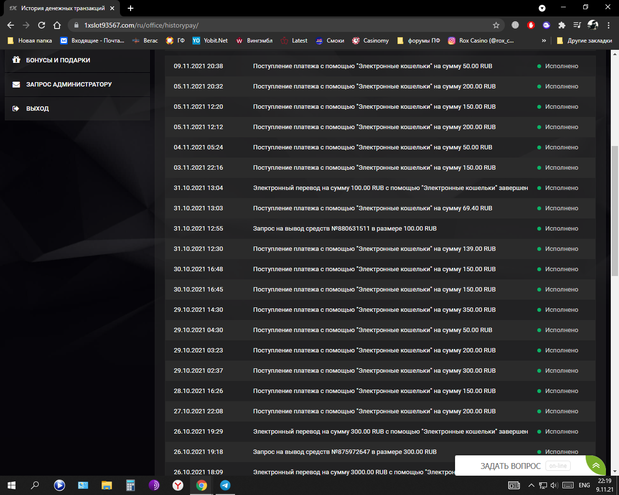Select the 31.10.2021 13:04 transfer 100.00 RUB text
619x495 pixels.
coord(391,188)
